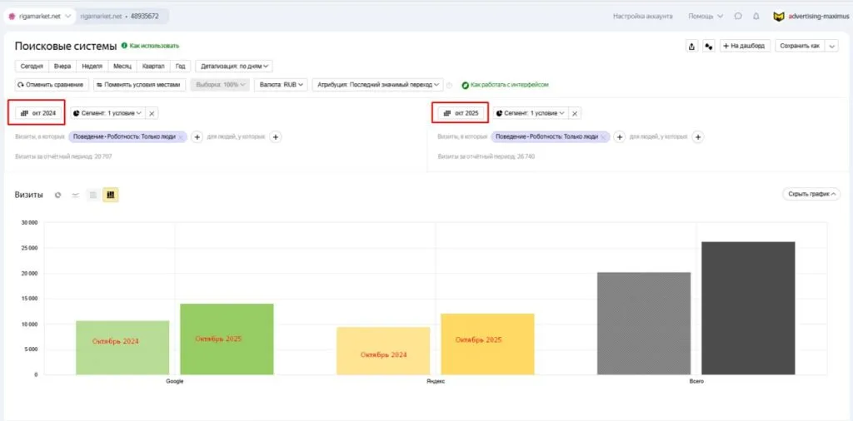Expand Сегмент: 1 условие beside окт 2024
This screenshot has width=853, height=421.
[107, 113]
